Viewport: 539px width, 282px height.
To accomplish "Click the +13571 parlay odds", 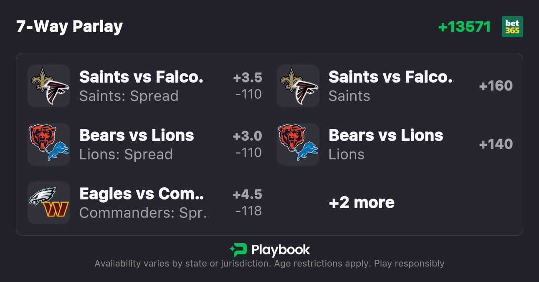I will click(464, 27).
